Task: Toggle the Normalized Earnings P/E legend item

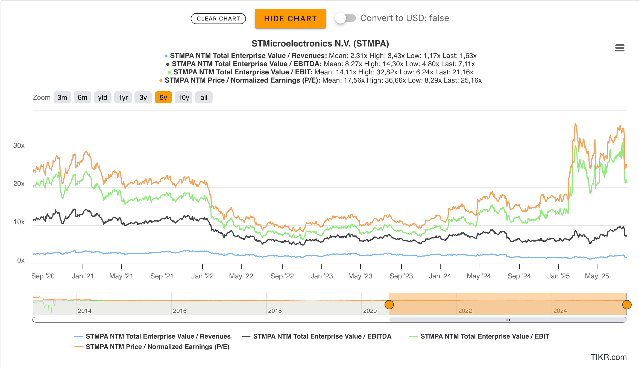Action: (x=157, y=347)
